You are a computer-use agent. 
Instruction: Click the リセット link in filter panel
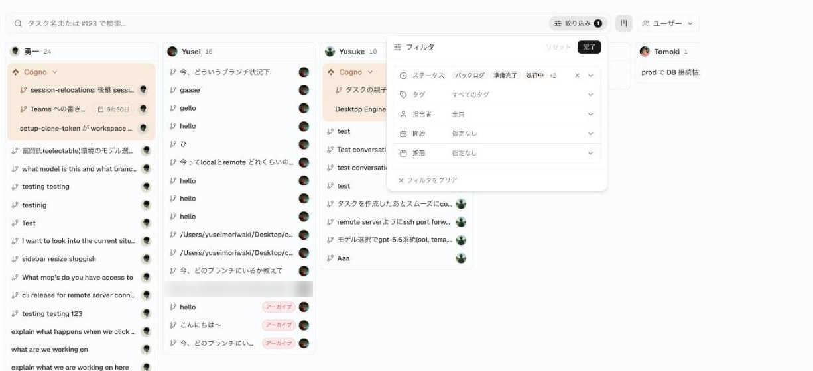pos(558,47)
